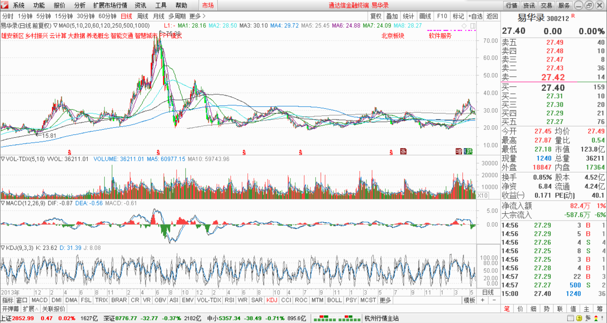The height and width of the screenshot is (323, 607).
Task: Click the yellow upload badge status icon
Action: [x=579, y=318]
